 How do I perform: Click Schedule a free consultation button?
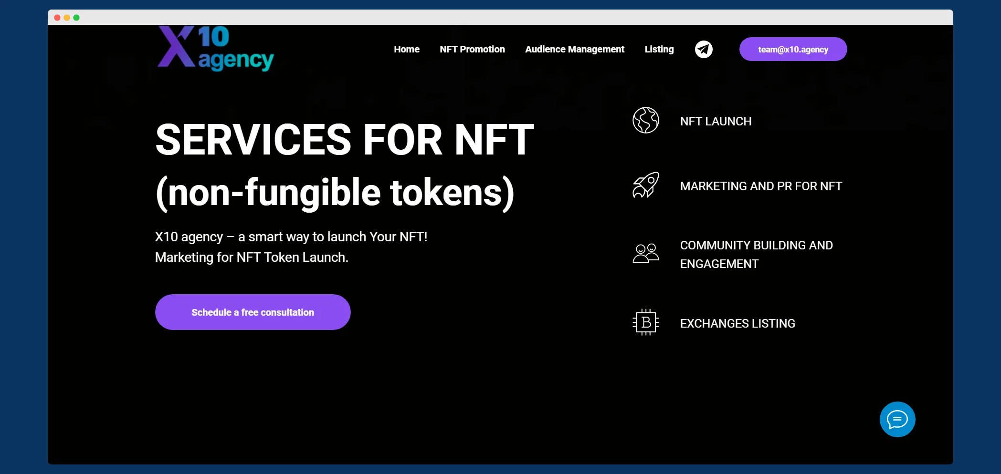pyautogui.click(x=253, y=312)
